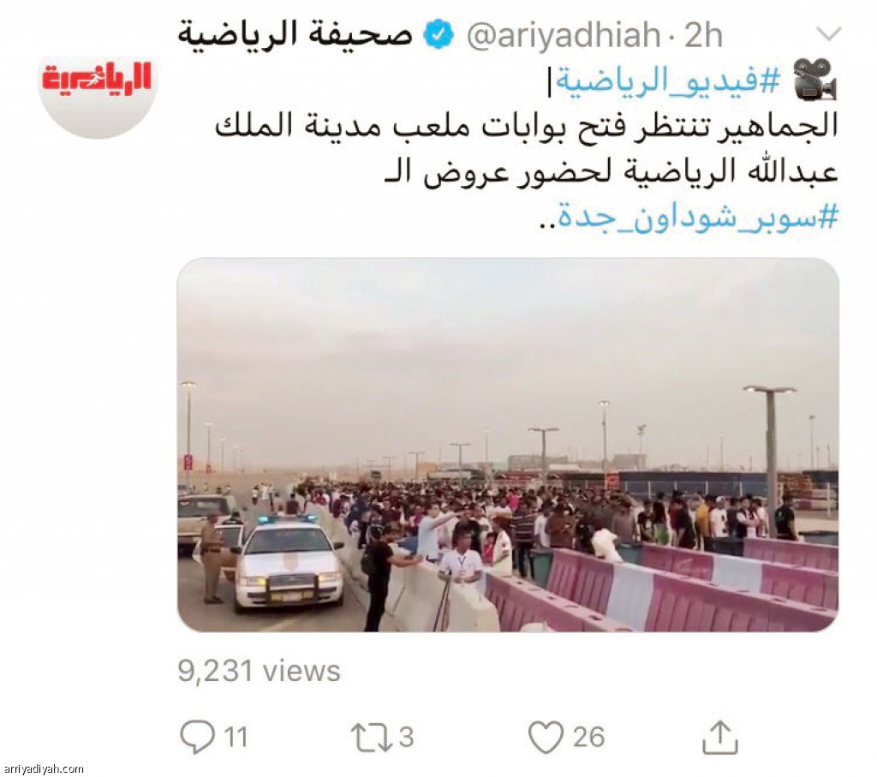
Task: Click the movie camera emoji
Action: pyautogui.click(x=816, y=80)
